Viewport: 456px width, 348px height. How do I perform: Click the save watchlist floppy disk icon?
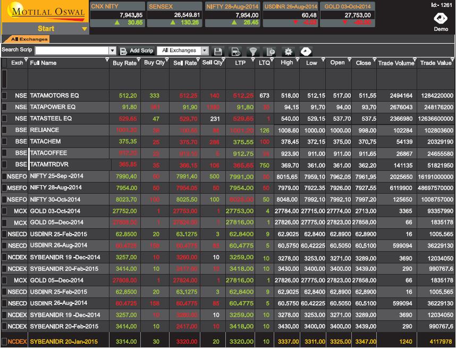click(218, 52)
